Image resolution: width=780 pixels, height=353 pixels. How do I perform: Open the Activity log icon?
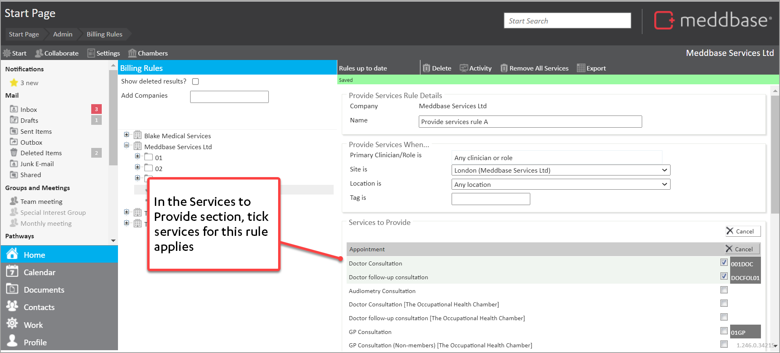click(463, 68)
